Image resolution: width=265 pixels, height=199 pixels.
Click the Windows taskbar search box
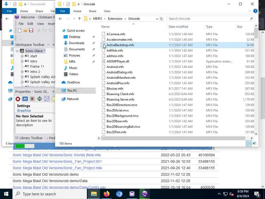point(50,194)
